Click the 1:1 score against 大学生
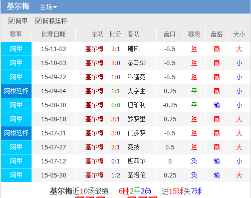 pyautogui.click(x=116, y=91)
